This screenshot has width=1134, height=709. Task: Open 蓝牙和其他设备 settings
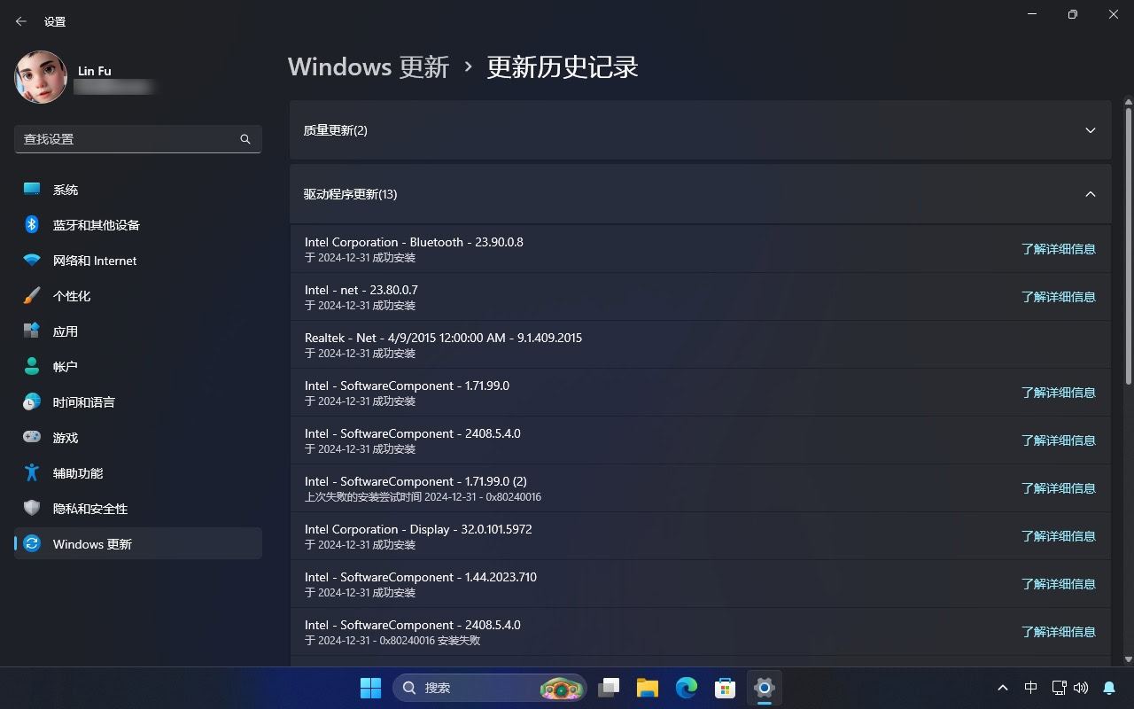click(x=138, y=225)
